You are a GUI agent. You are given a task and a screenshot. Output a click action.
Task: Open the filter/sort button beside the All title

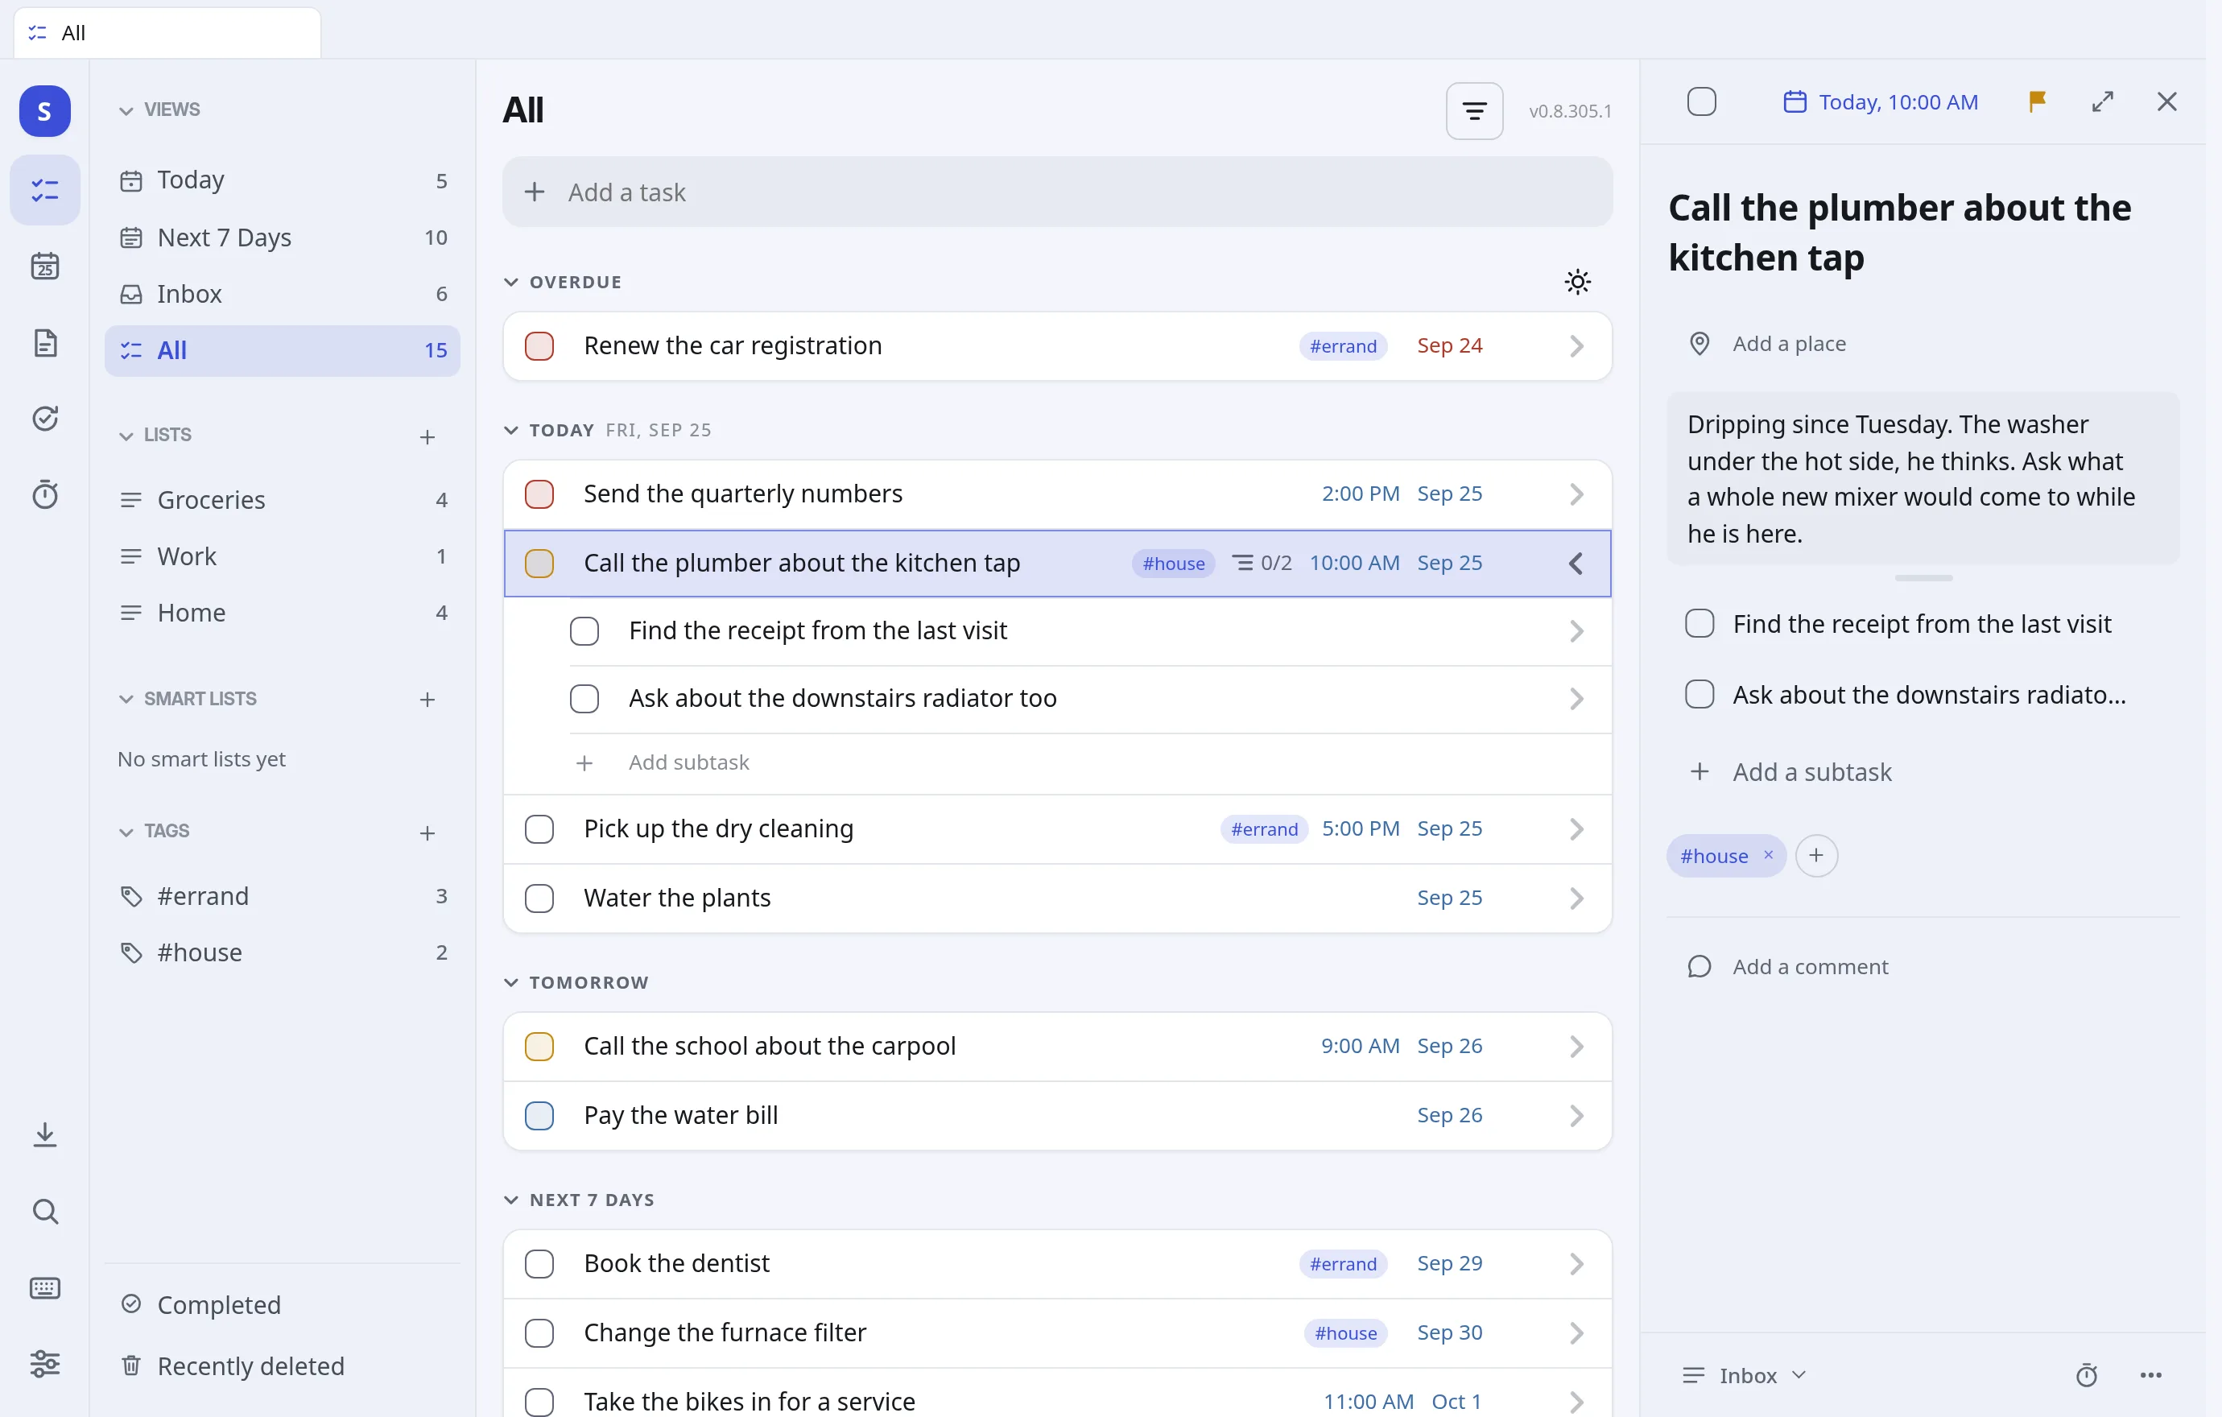[1473, 112]
